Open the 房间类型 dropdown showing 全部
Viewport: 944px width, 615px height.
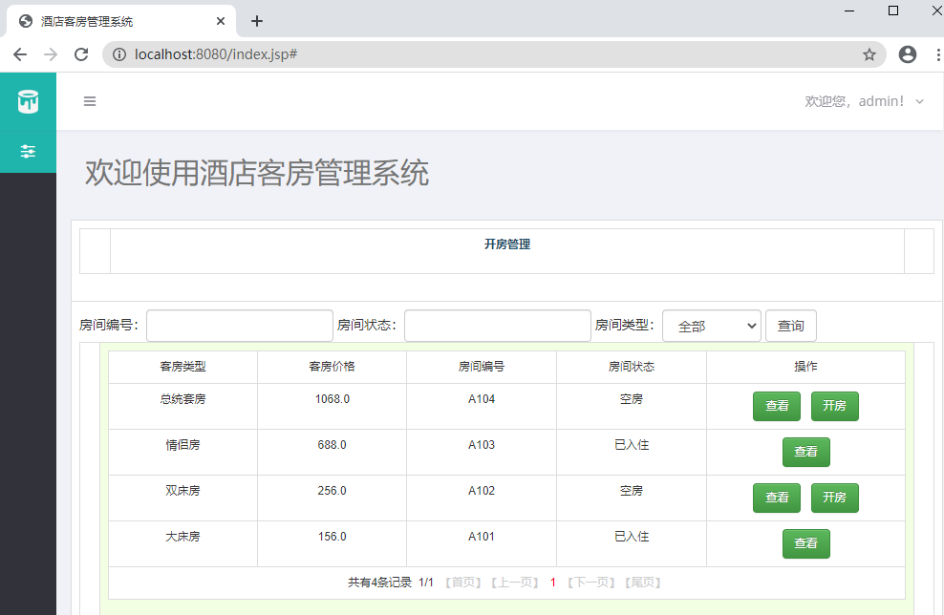712,326
